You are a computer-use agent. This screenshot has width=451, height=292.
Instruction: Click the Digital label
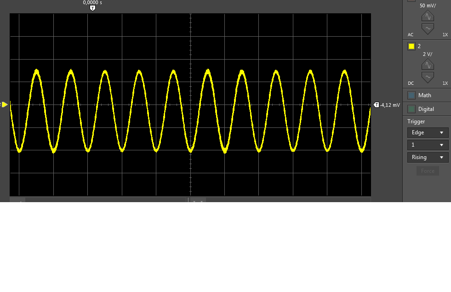(x=426, y=109)
